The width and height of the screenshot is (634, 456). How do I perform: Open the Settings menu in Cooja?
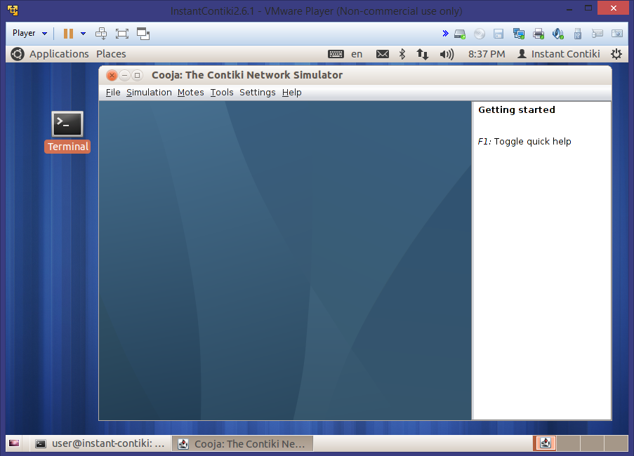click(257, 93)
